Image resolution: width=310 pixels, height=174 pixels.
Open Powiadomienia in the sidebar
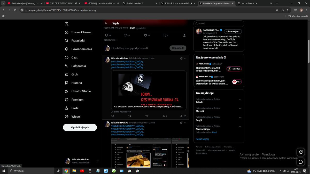[x=78, y=49]
